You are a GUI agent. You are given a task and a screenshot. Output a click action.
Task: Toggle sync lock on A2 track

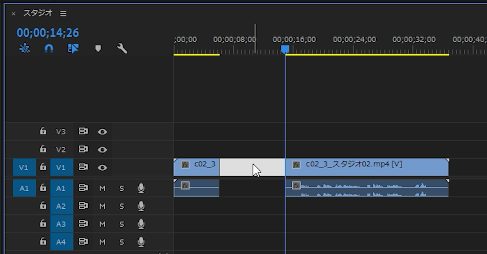pyautogui.click(x=83, y=206)
